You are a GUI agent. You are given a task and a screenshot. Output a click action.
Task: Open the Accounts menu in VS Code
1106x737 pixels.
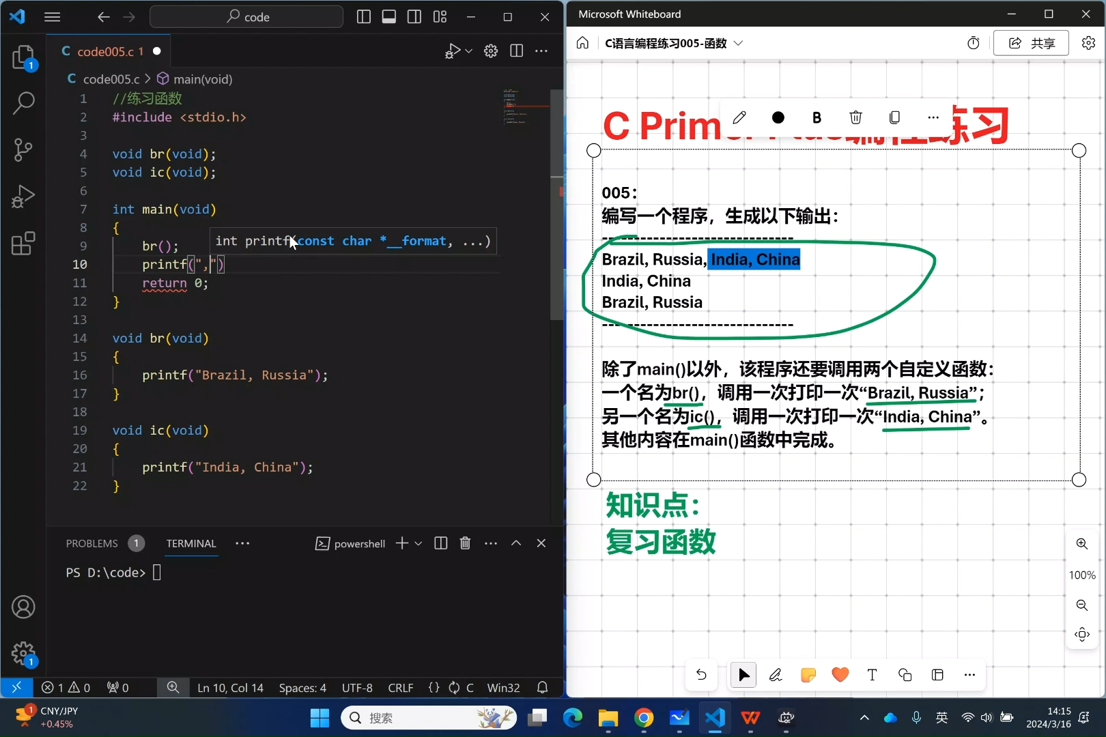23,607
